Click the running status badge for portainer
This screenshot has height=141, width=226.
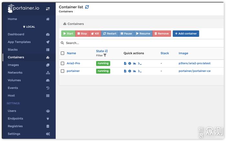click(103, 71)
